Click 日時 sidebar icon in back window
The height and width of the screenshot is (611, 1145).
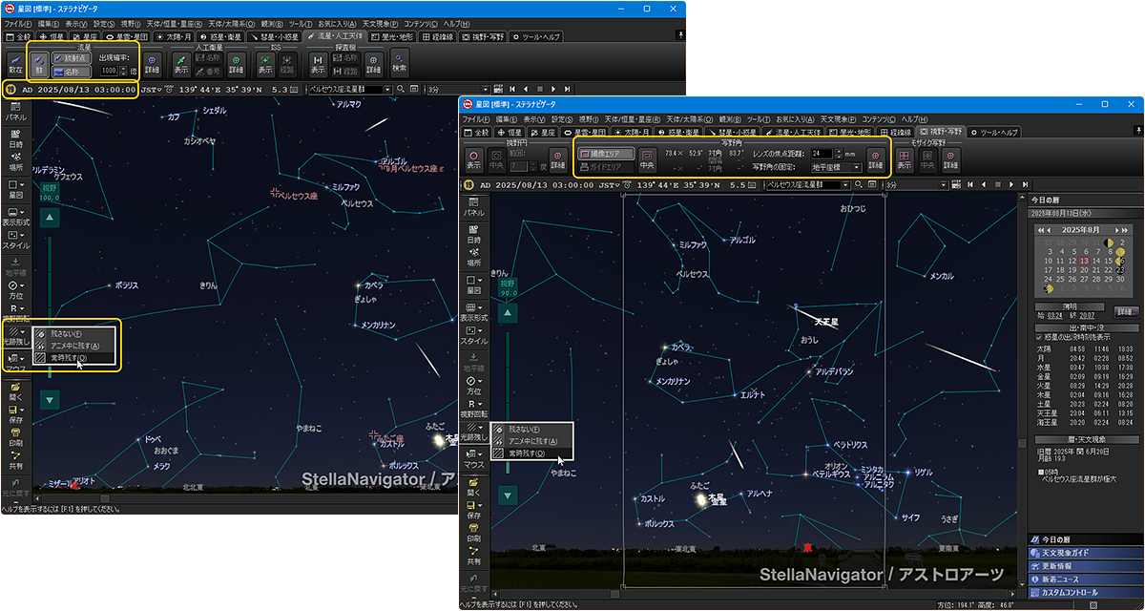(14, 137)
